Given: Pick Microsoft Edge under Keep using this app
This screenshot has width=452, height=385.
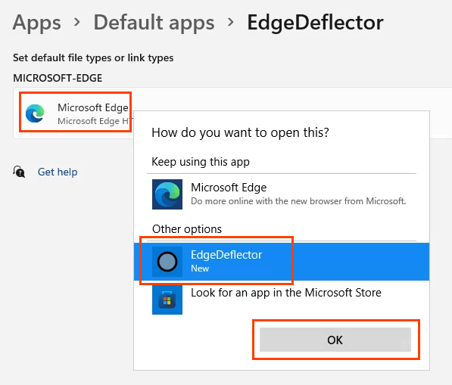Looking at the screenshot, I should coord(282,194).
